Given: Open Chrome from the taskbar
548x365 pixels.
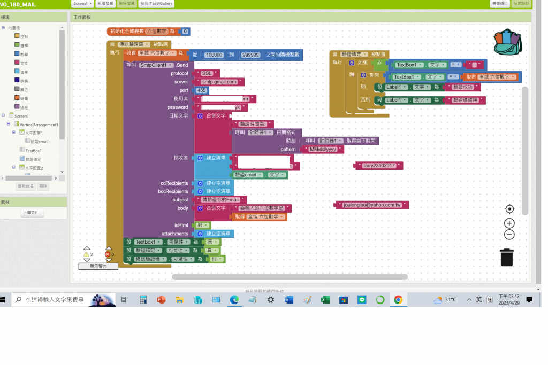Looking at the screenshot, I should [x=398, y=300].
